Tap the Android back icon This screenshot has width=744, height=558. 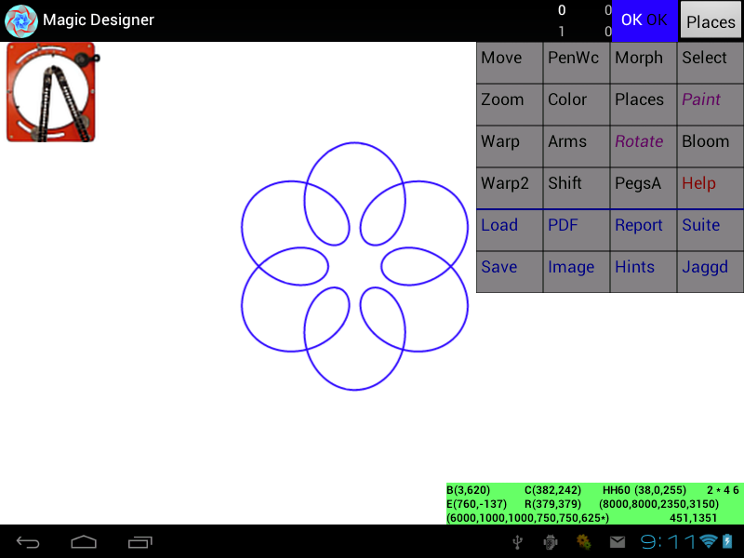[28, 542]
